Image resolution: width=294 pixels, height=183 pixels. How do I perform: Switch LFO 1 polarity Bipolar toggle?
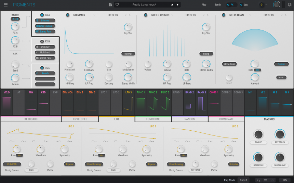click(x=69, y=164)
